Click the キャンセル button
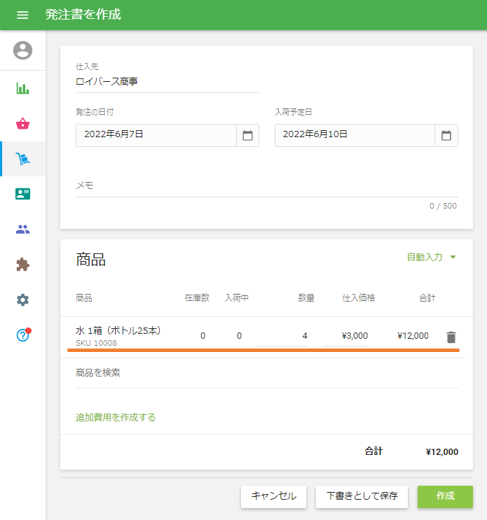The width and height of the screenshot is (487, 520). [x=273, y=496]
